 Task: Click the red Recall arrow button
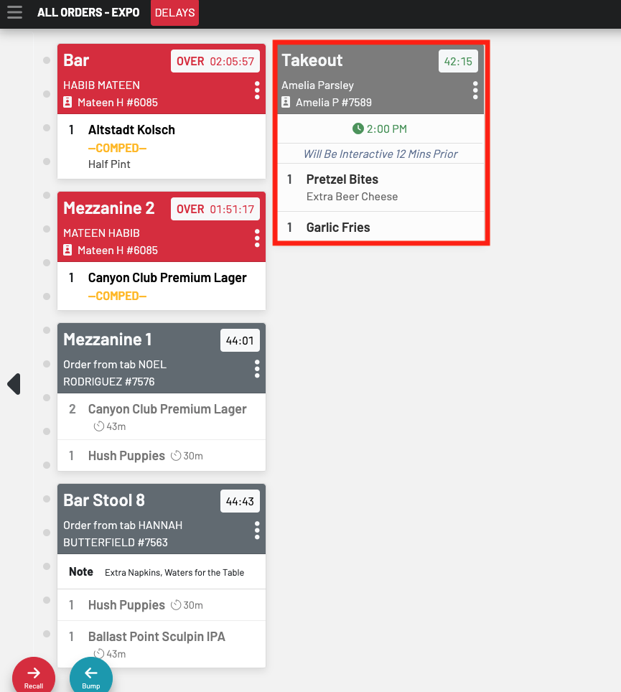[x=34, y=676]
